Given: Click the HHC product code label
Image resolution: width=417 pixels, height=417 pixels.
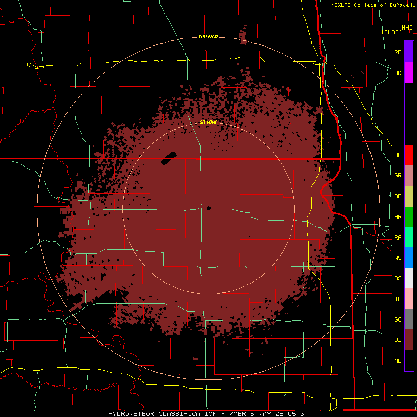Looking at the screenshot, I should click(407, 28).
